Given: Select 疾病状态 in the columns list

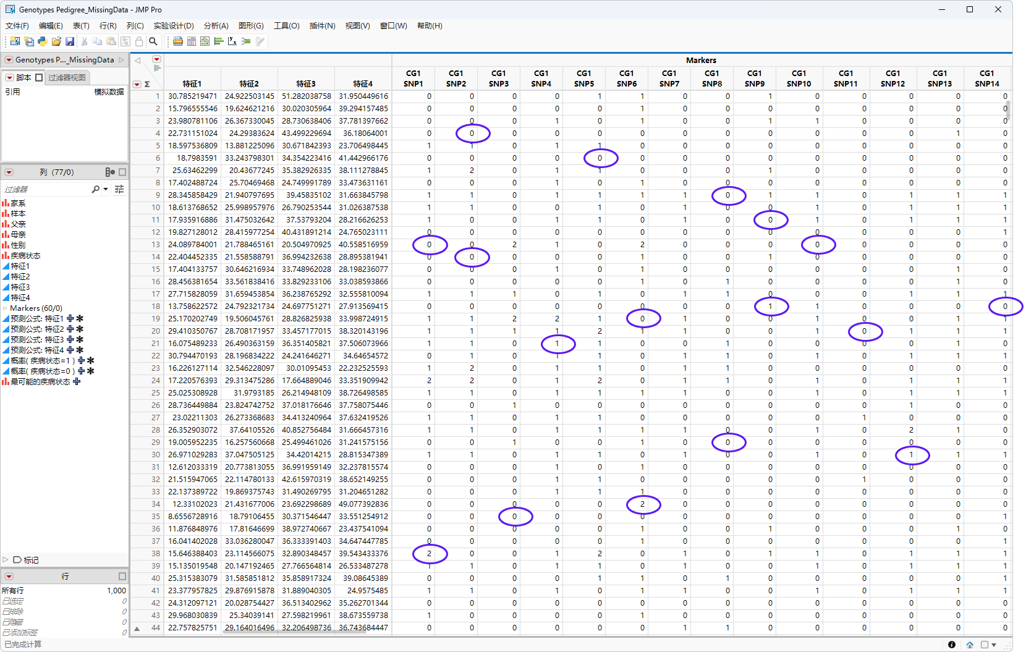Looking at the screenshot, I should pos(25,255).
